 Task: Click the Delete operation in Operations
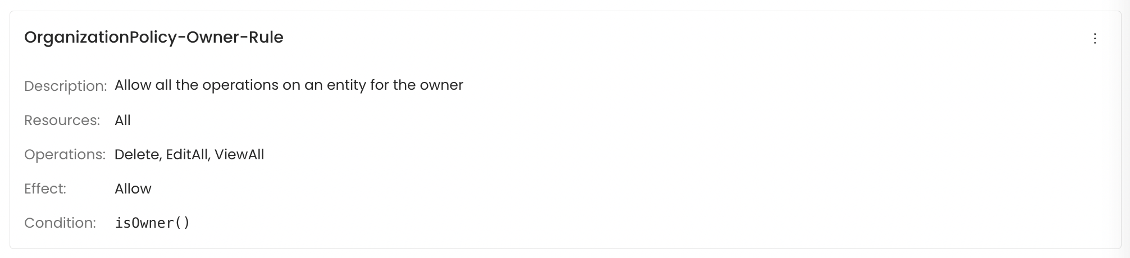coord(136,154)
